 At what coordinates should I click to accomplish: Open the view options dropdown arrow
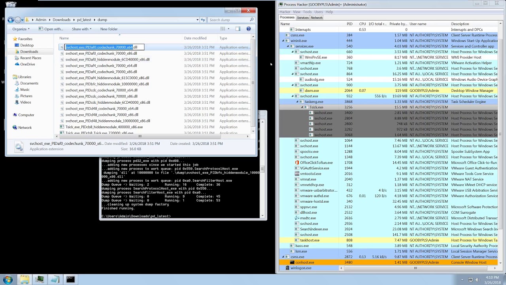[228, 29]
